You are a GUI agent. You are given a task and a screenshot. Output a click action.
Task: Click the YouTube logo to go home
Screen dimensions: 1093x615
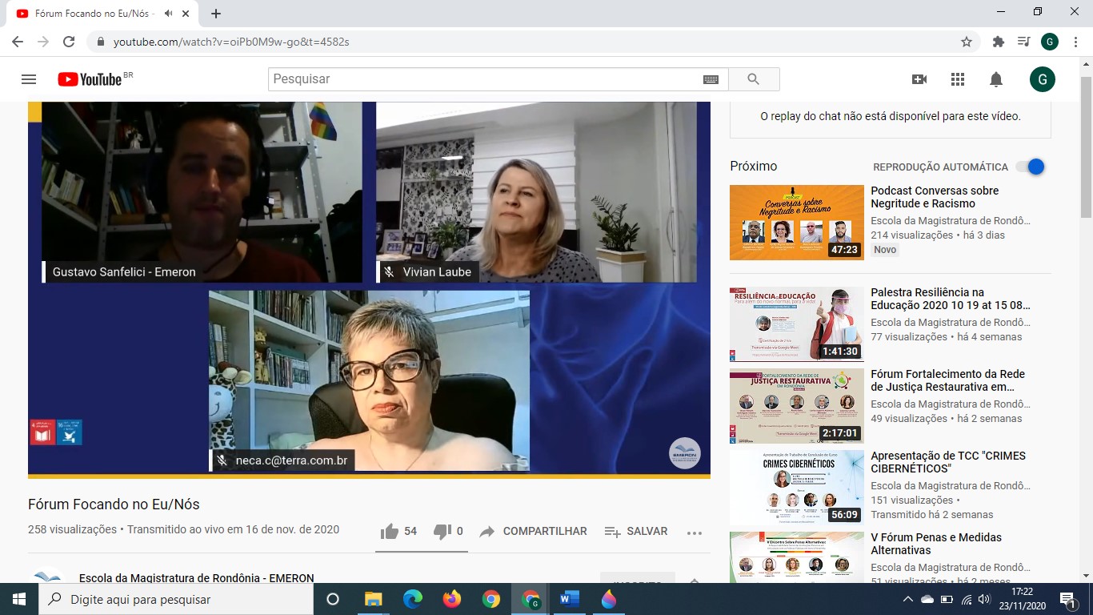pos(90,79)
